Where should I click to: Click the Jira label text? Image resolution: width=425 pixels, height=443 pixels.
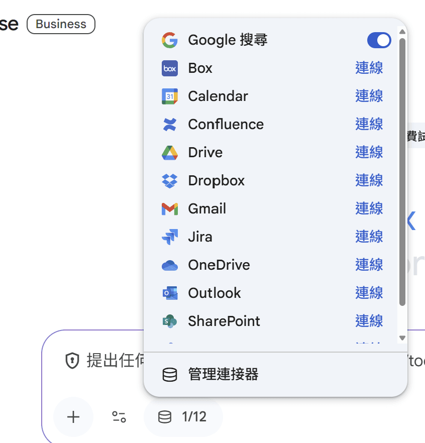[x=200, y=237]
